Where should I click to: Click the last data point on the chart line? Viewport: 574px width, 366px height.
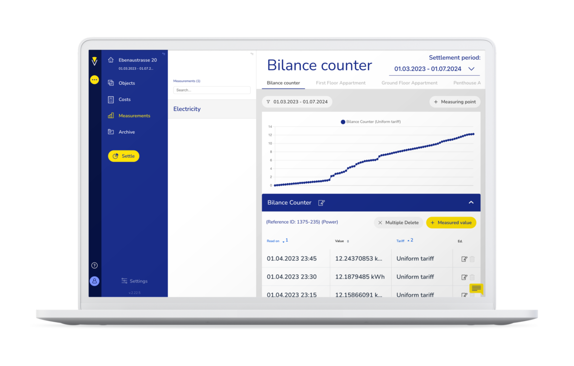[x=473, y=134]
